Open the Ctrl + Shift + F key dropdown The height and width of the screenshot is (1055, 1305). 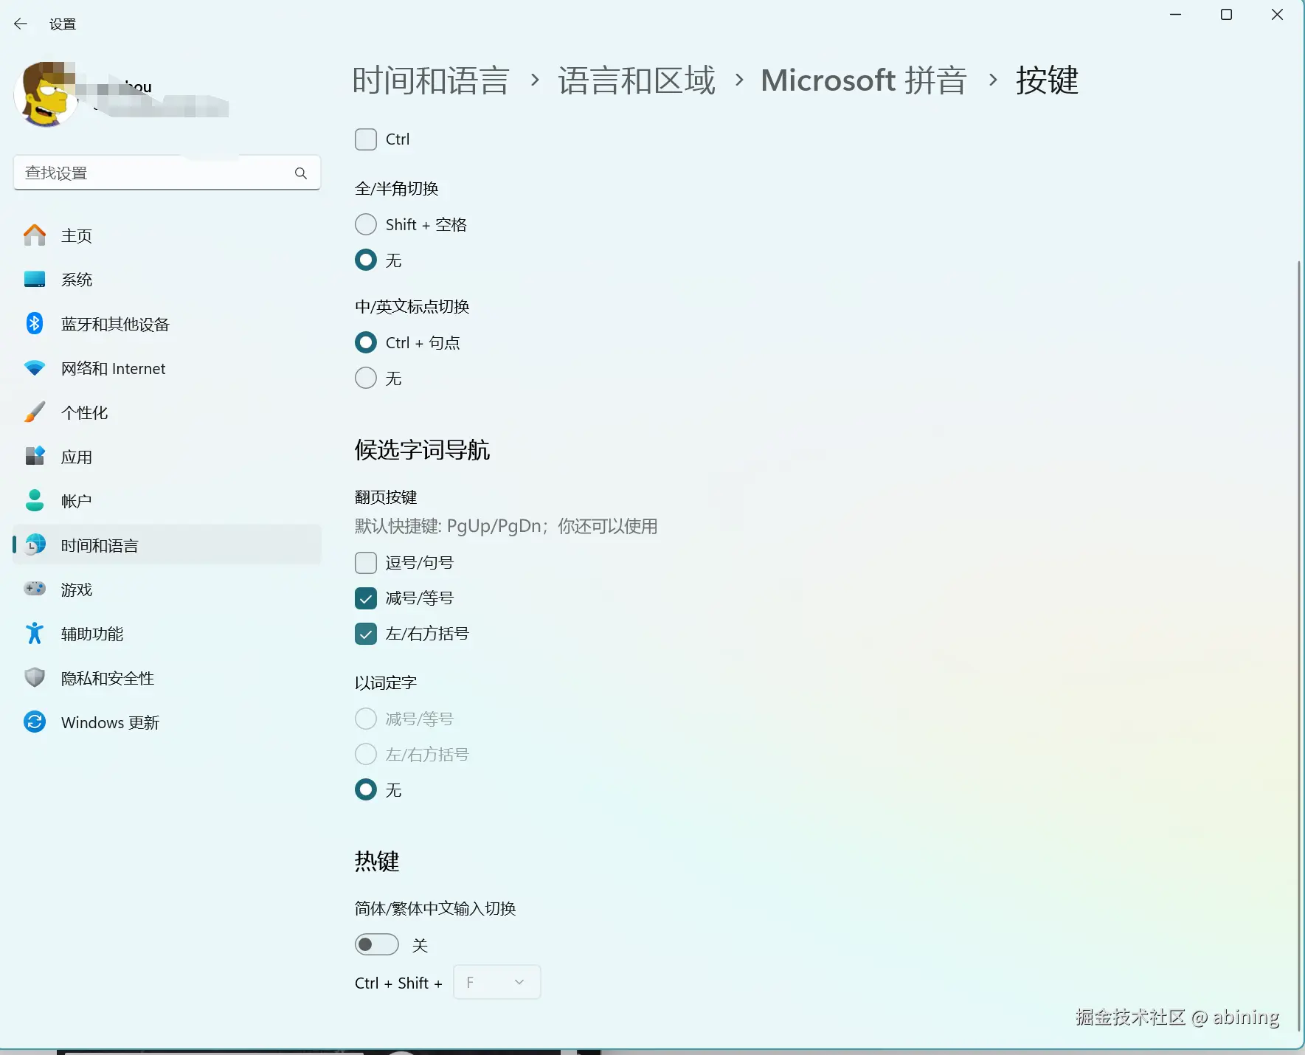[x=496, y=982]
